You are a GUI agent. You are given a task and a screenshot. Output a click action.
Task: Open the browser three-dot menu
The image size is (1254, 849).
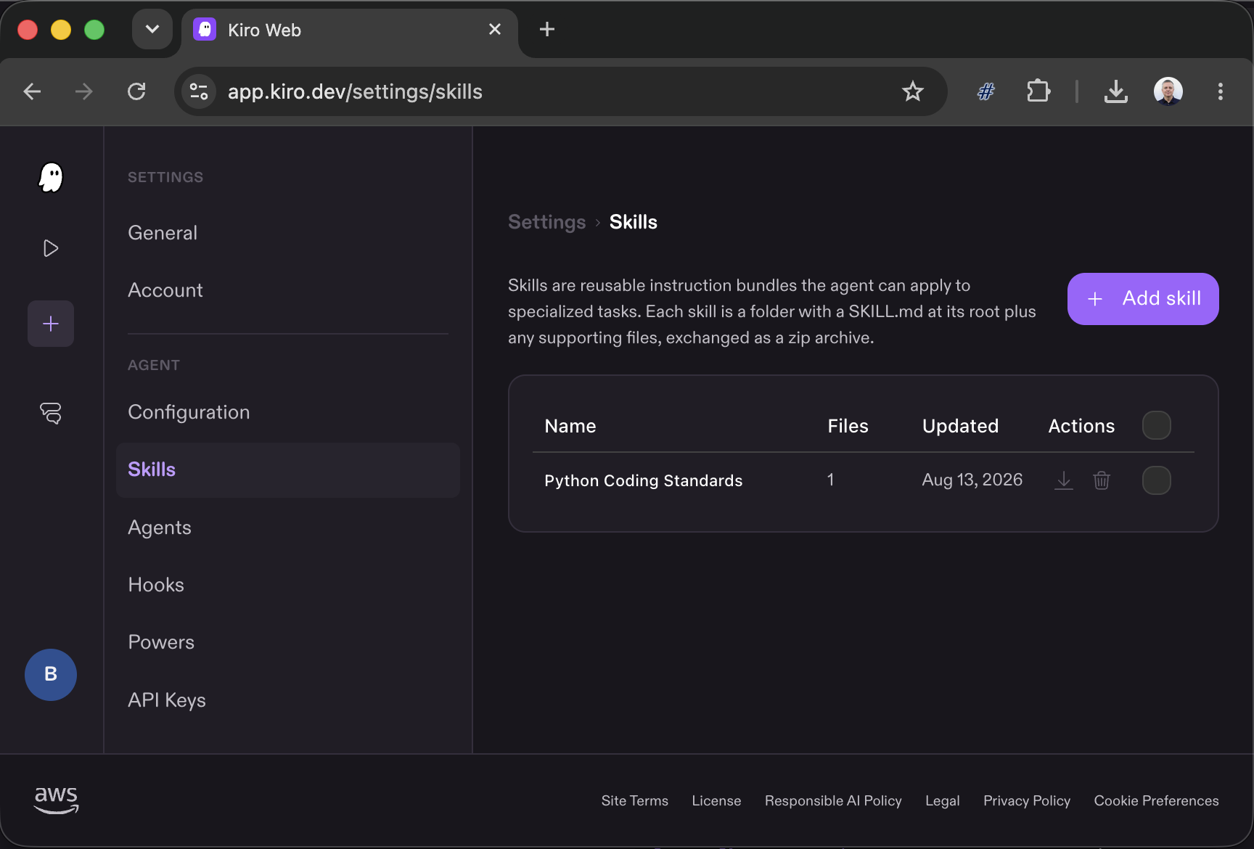click(1221, 91)
